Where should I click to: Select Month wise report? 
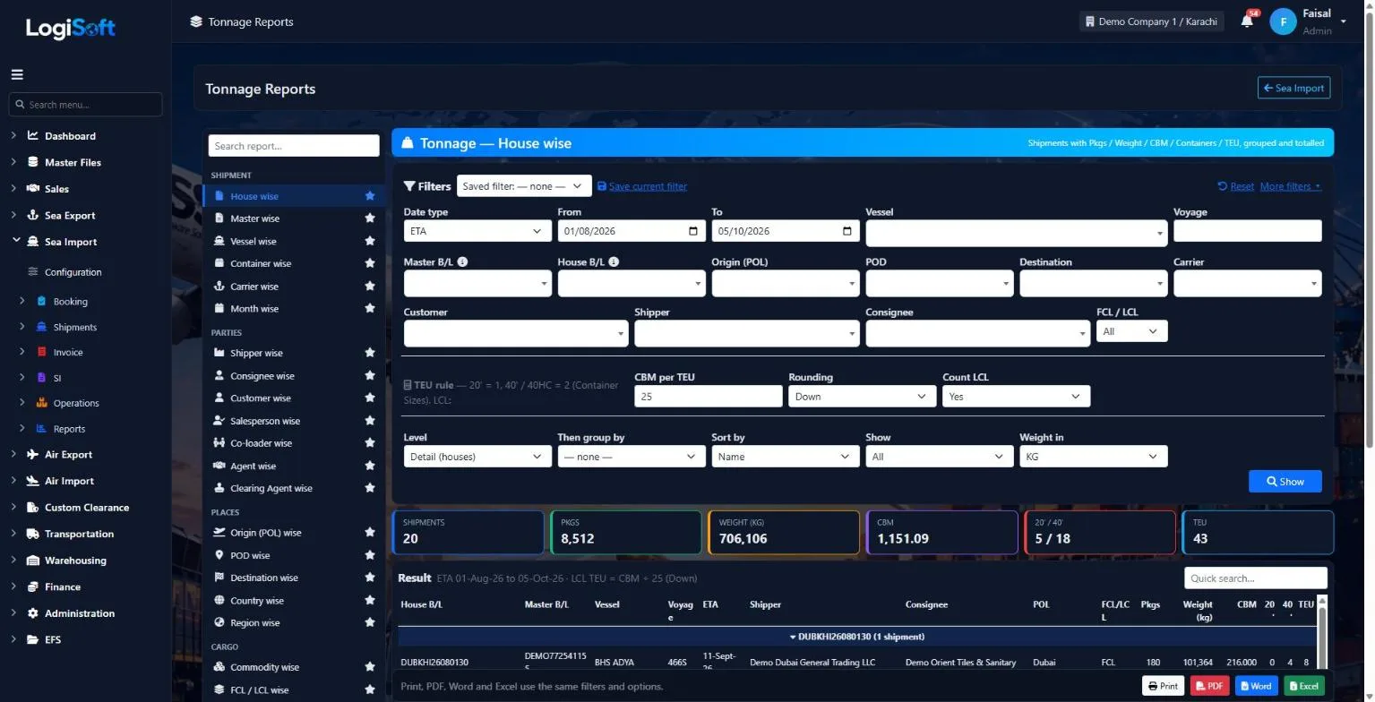point(294,309)
